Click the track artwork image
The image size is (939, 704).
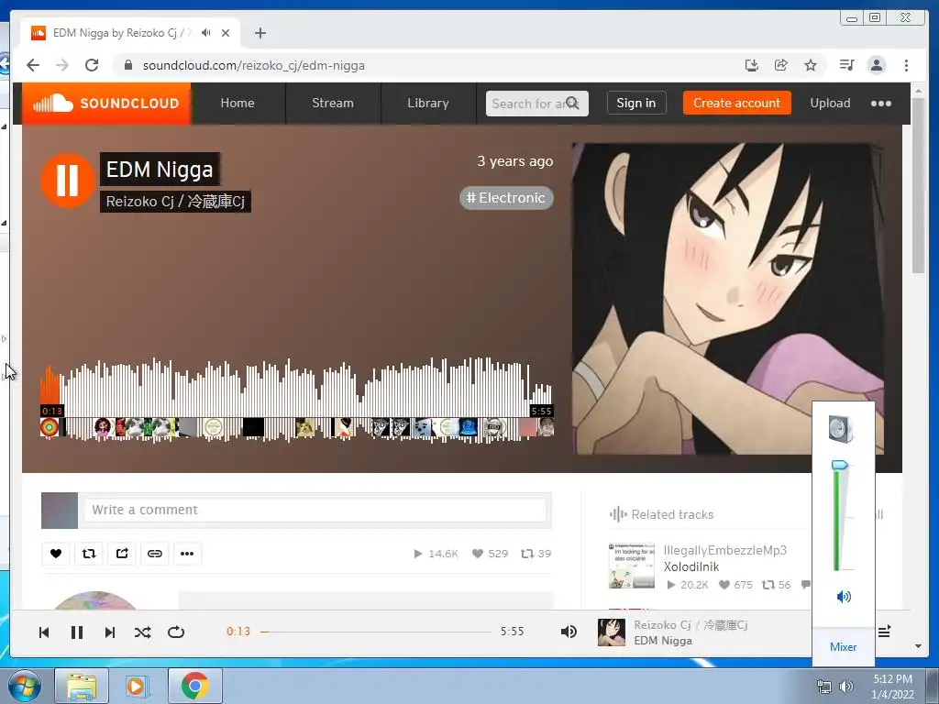coord(727,299)
